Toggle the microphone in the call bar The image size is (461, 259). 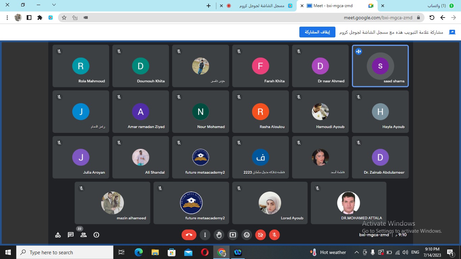coord(274,235)
